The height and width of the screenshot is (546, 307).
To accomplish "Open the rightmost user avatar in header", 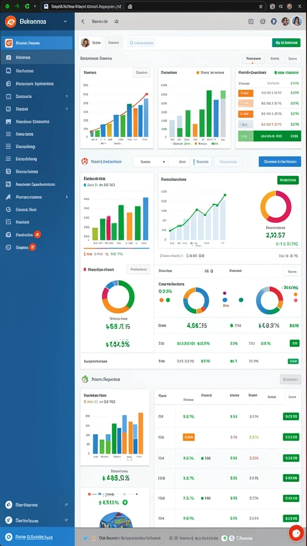I will pyautogui.click(x=297, y=21).
